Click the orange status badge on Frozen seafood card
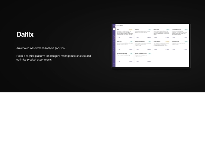This screenshot has height=144, width=205. [167, 42]
